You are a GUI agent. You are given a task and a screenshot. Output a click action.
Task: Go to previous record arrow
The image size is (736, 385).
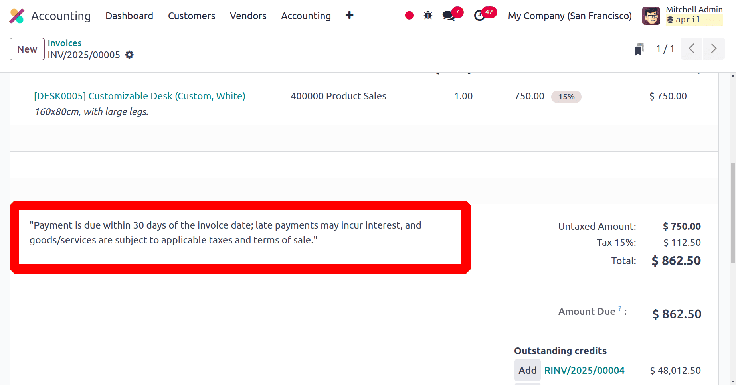point(692,49)
